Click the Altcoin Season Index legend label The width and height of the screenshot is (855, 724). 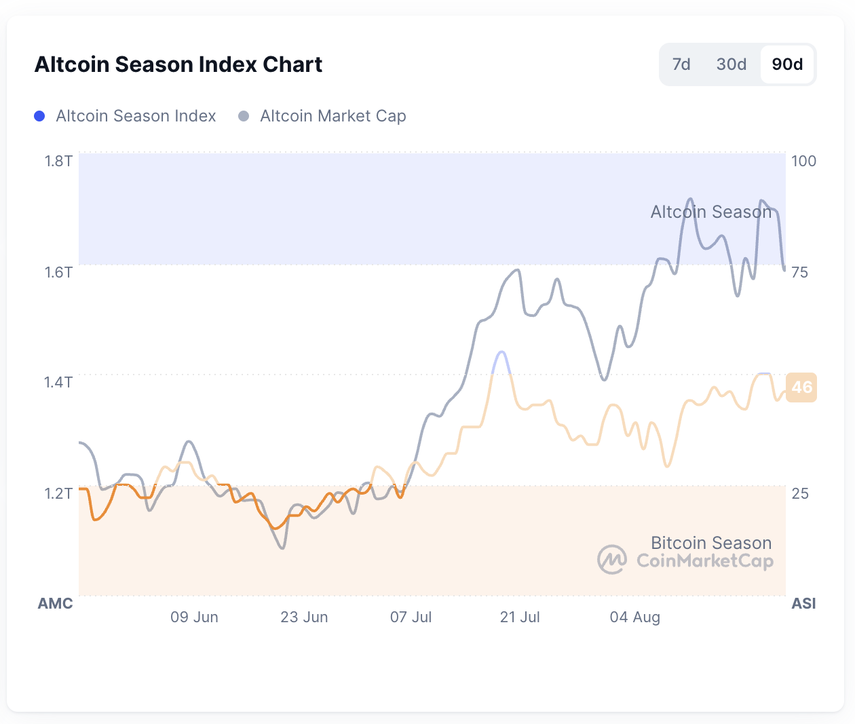pyautogui.click(x=136, y=116)
